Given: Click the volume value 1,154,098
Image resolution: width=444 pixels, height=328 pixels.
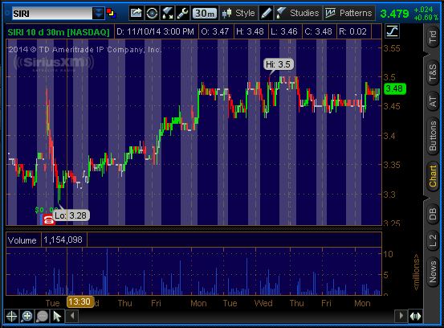Looking at the screenshot, I should tap(63, 240).
